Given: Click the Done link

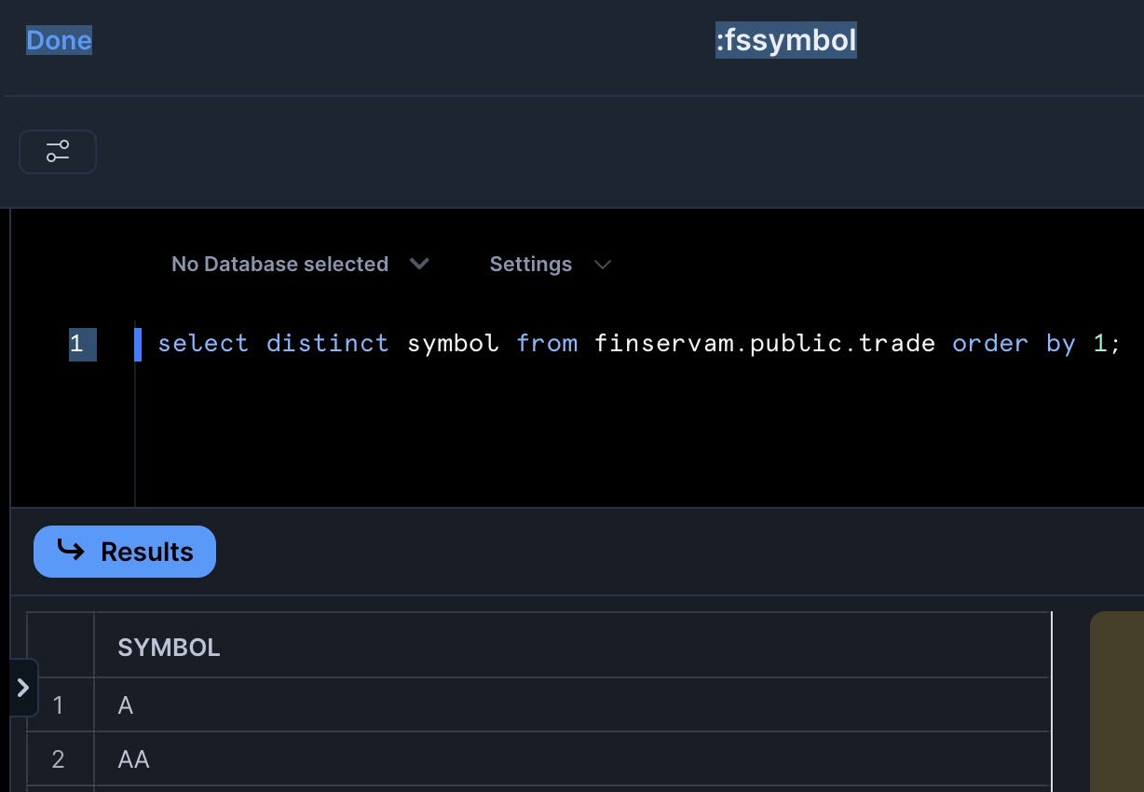Looking at the screenshot, I should [x=59, y=40].
